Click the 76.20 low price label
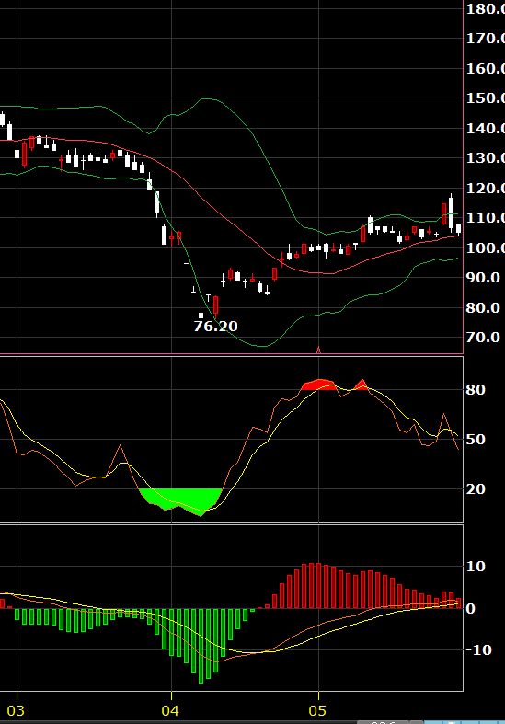Viewport: 505px width, 724px height. coord(215,326)
